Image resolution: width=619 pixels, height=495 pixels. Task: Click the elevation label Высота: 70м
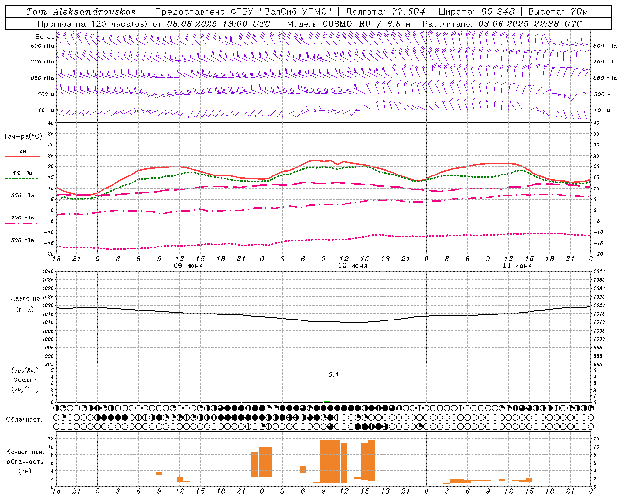pyautogui.click(x=558, y=12)
